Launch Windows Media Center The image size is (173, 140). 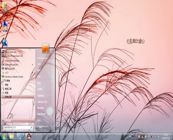(18, 77)
